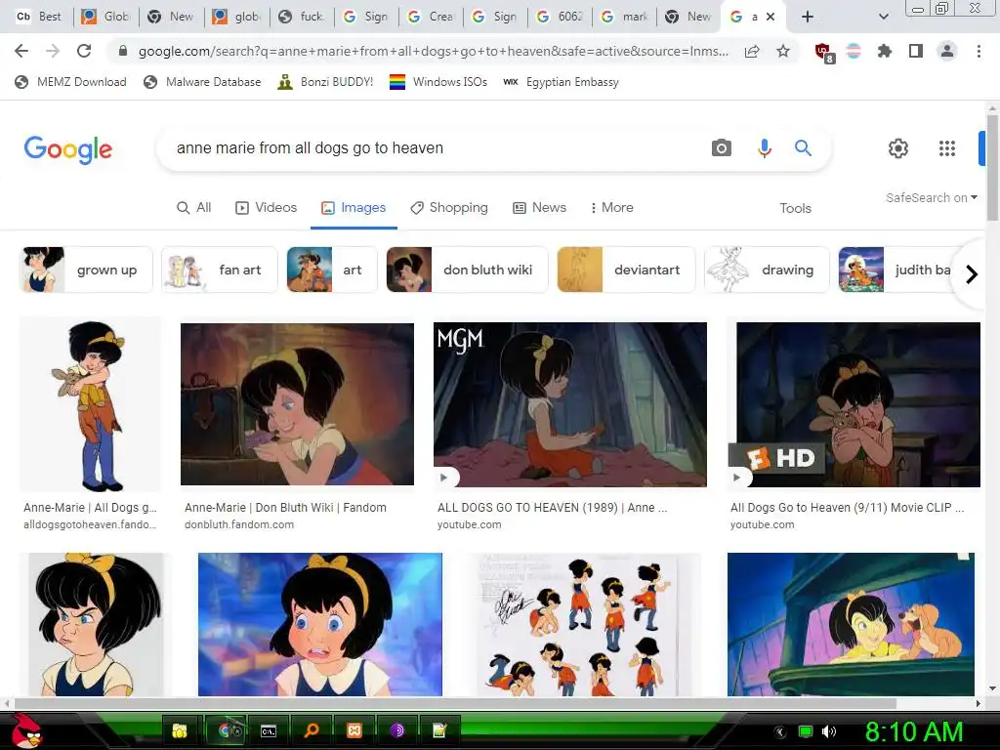This screenshot has width=1000, height=750.
Task: Open the Malware Database bookmark
Action: 202,82
